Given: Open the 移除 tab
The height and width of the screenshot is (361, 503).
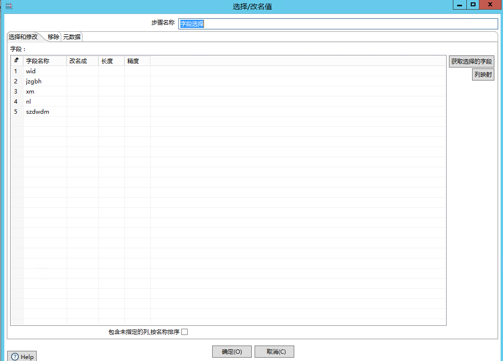Looking at the screenshot, I should pyautogui.click(x=53, y=37).
